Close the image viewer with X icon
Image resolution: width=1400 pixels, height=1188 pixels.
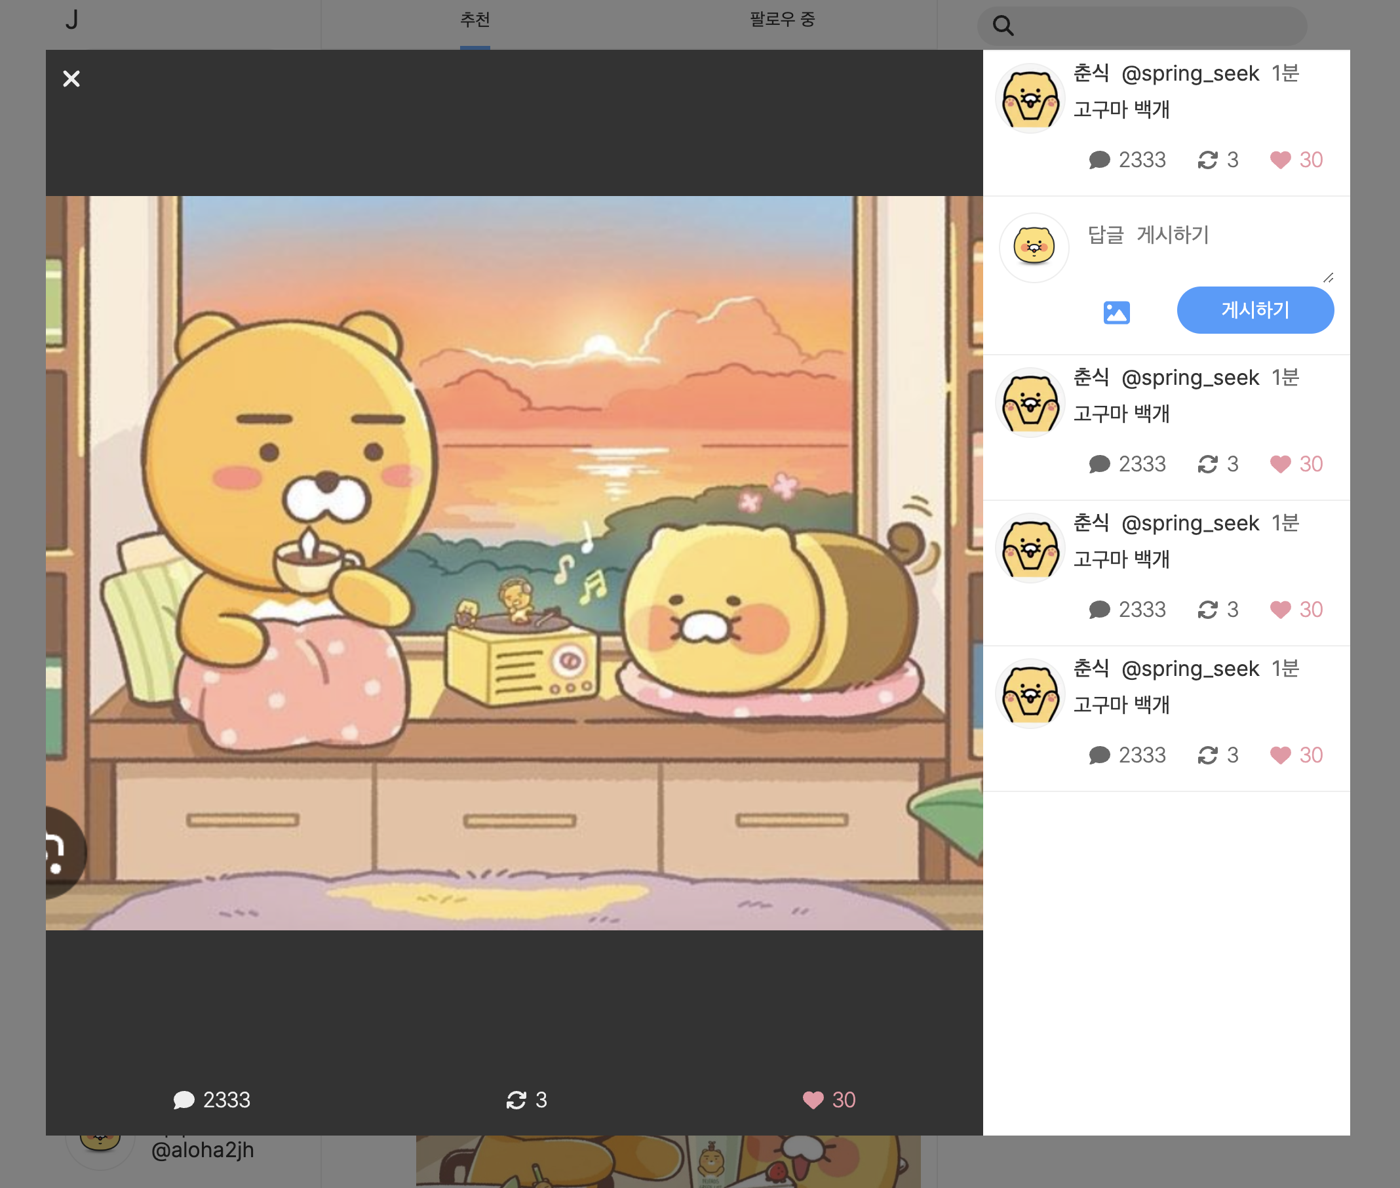[x=71, y=79]
